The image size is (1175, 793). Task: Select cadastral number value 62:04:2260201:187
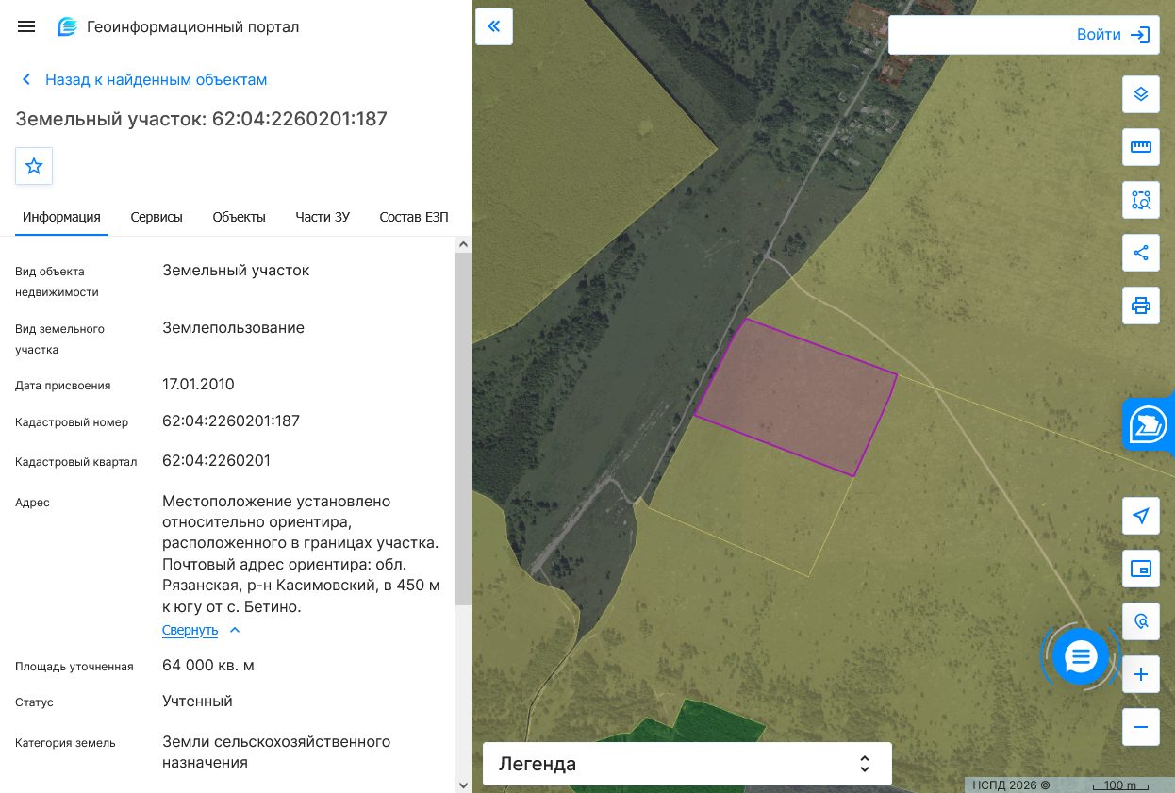tap(231, 421)
